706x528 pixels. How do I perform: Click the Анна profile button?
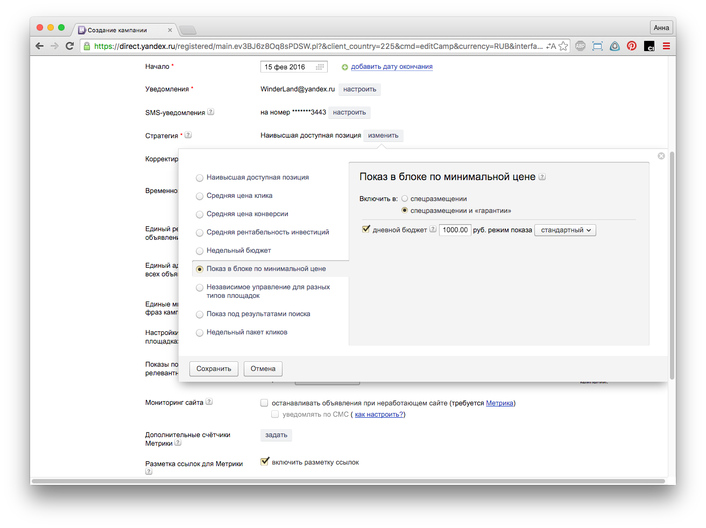click(661, 28)
